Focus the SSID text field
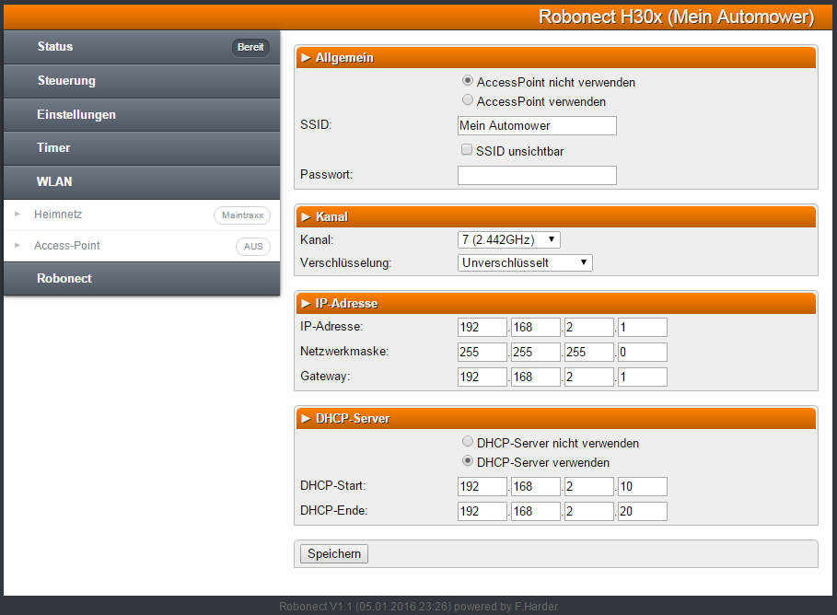The image size is (837, 615). tap(537, 126)
